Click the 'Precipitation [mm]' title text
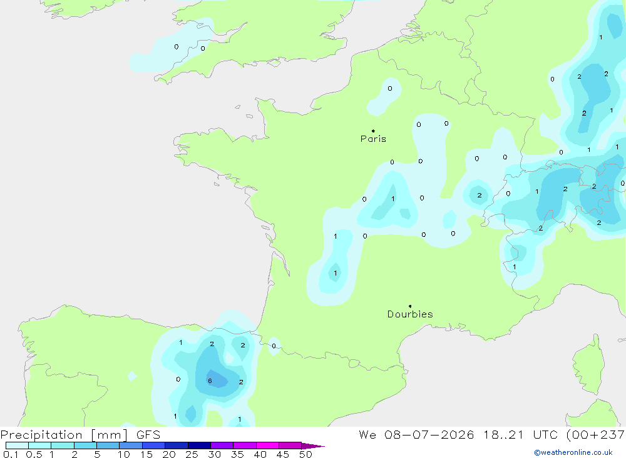Screen dimensions: 626x458 point(64,435)
